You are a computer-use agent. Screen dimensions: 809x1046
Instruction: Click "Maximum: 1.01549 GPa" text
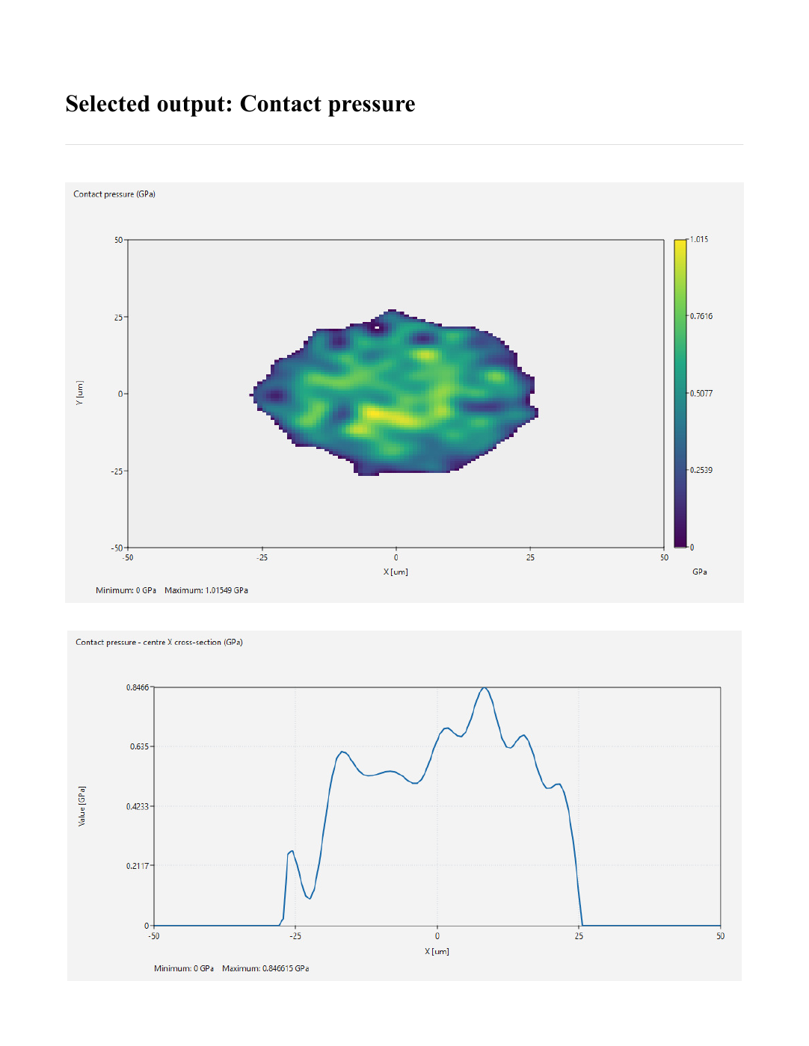coord(206,591)
